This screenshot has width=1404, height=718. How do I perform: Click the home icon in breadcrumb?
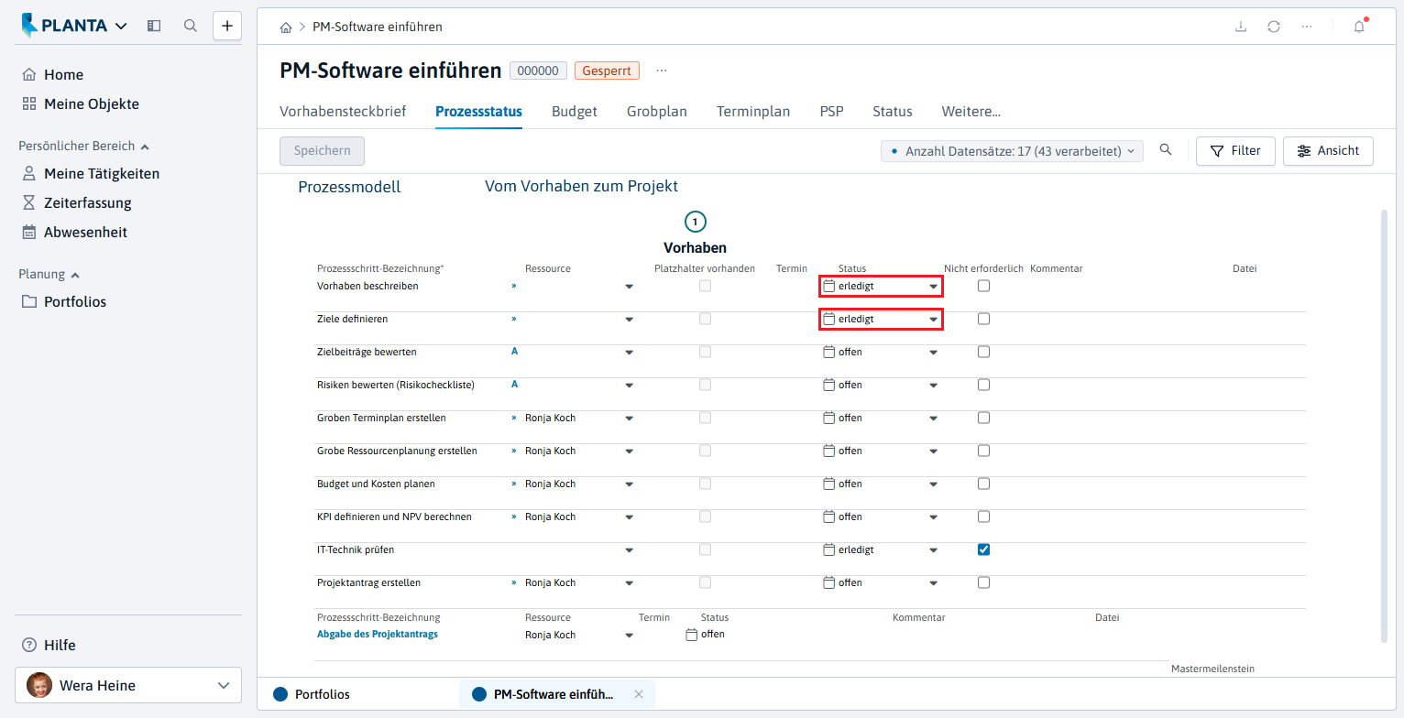coord(286,27)
